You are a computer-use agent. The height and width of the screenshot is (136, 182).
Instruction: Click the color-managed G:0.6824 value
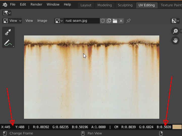[146, 127]
